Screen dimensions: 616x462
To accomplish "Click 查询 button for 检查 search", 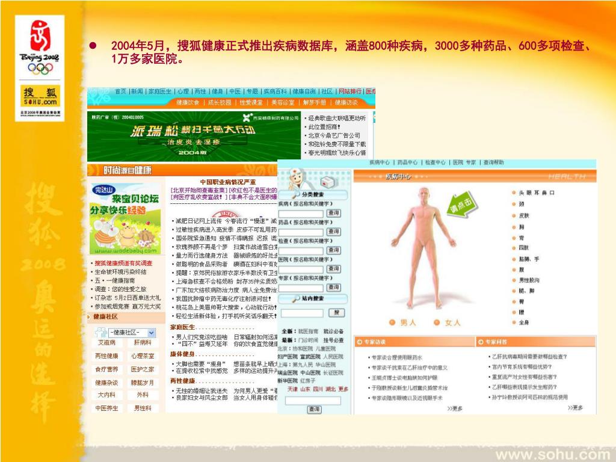I will 334,250.
